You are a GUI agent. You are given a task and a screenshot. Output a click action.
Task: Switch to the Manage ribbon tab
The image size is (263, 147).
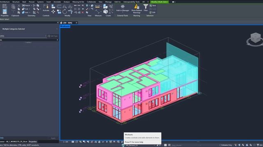coord(108,2)
